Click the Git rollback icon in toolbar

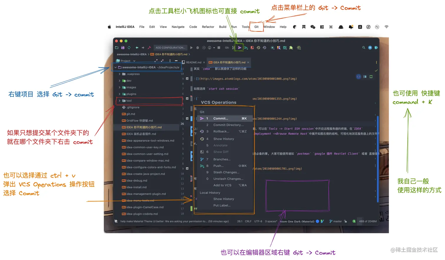(265, 48)
